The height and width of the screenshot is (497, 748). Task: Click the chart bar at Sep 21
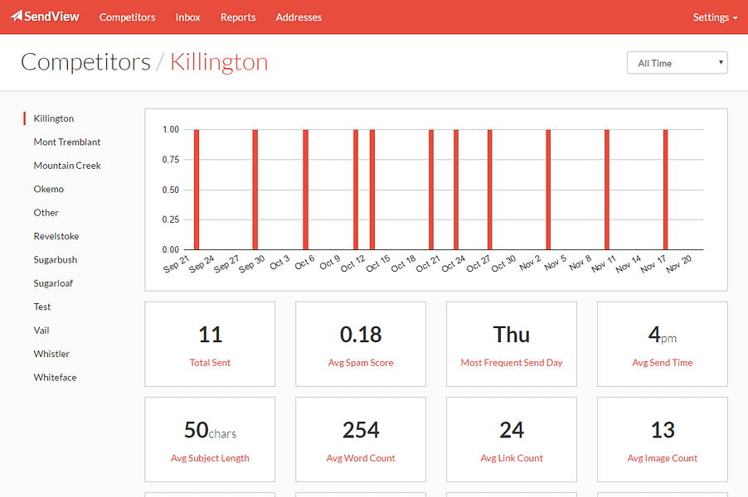coord(197,190)
